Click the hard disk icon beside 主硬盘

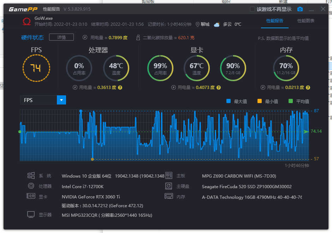[169, 186]
